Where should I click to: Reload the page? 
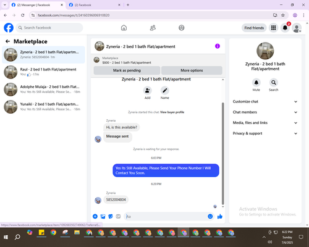tap(23, 15)
